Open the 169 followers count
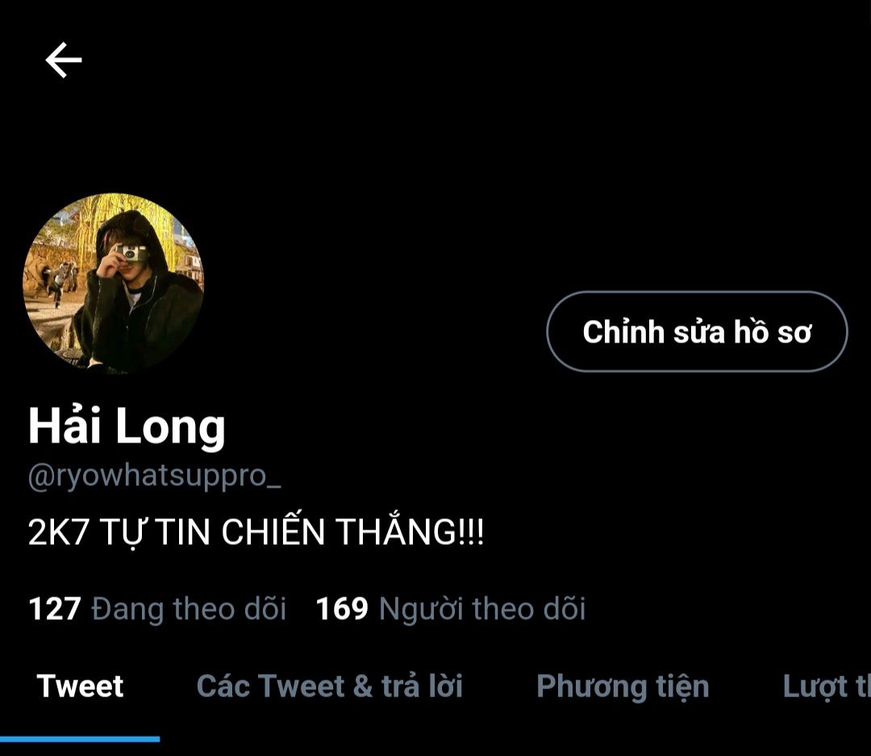 coord(342,609)
